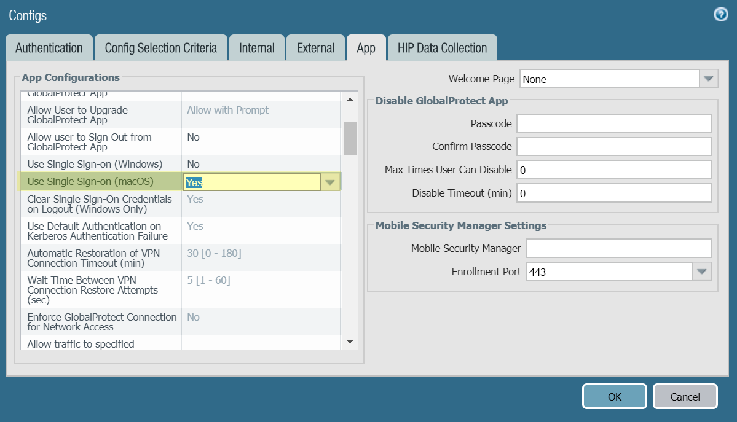Open the help icon in dialog header
The height and width of the screenshot is (422, 737).
(721, 15)
